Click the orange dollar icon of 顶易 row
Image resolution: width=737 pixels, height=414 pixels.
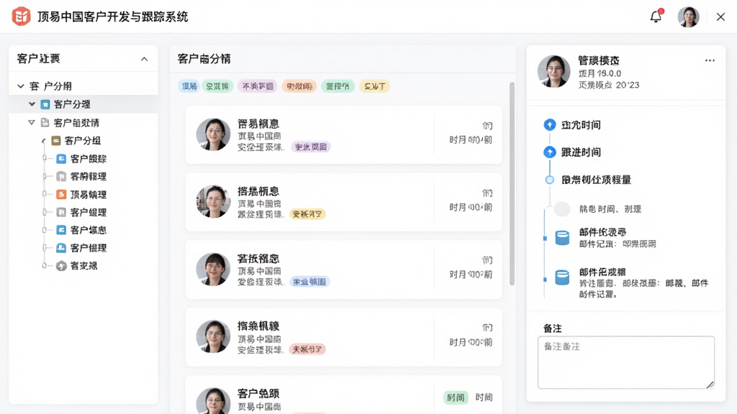(x=61, y=194)
